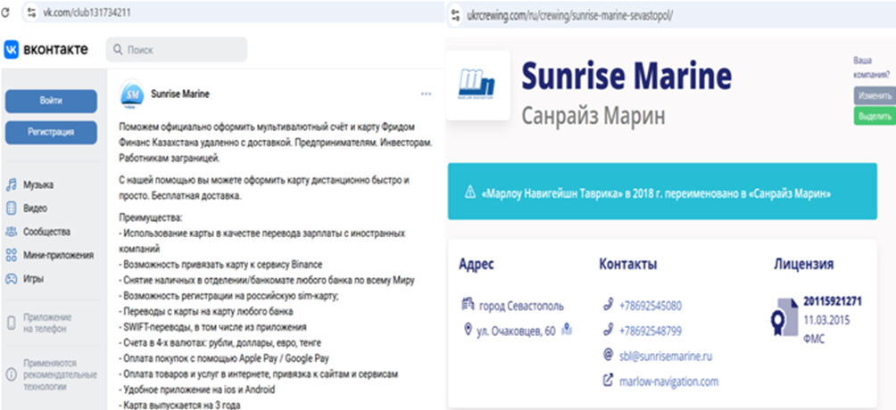Click the phone app icon in sidebar
Viewport: 896px width, 410px height.
(x=11, y=323)
